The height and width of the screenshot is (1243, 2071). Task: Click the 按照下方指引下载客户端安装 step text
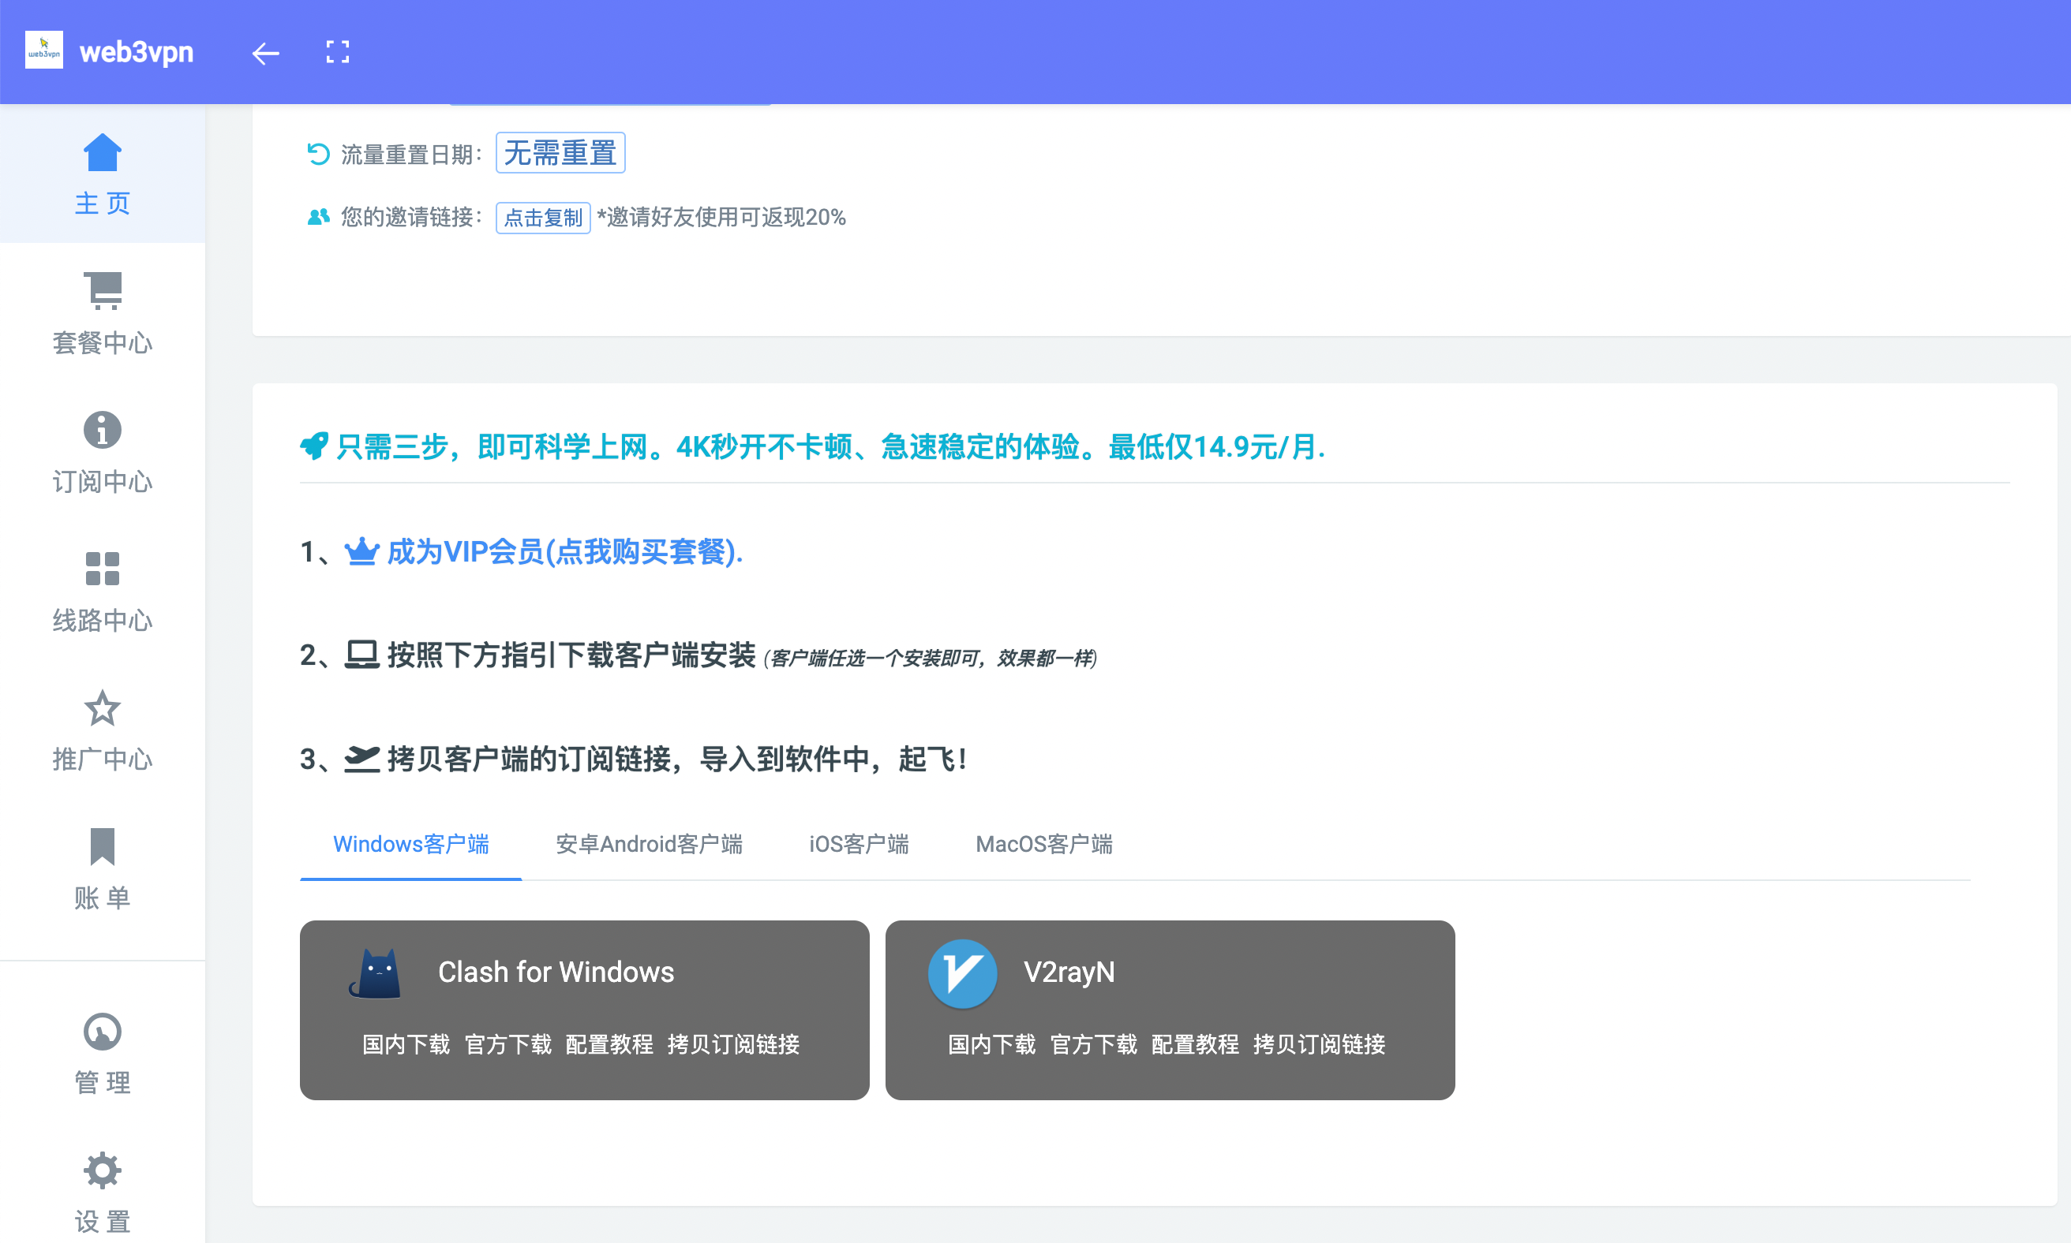click(571, 655)
